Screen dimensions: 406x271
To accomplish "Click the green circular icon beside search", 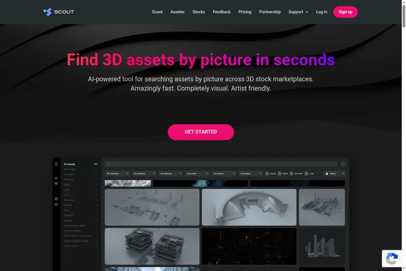I will point(343,164).
